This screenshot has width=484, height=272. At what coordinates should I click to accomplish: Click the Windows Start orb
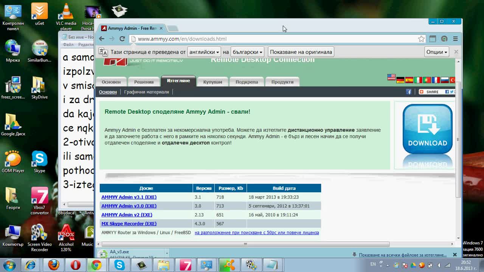[x=9, y=265]
